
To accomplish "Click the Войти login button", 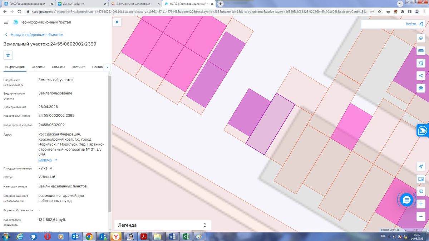I will click(x=414, y=24).
